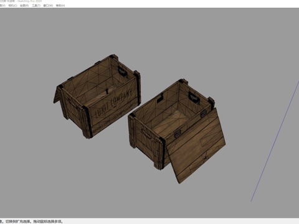Open the 窗口(W) Window menu
This screenshot has width=299, height=224.
point(48,6)
